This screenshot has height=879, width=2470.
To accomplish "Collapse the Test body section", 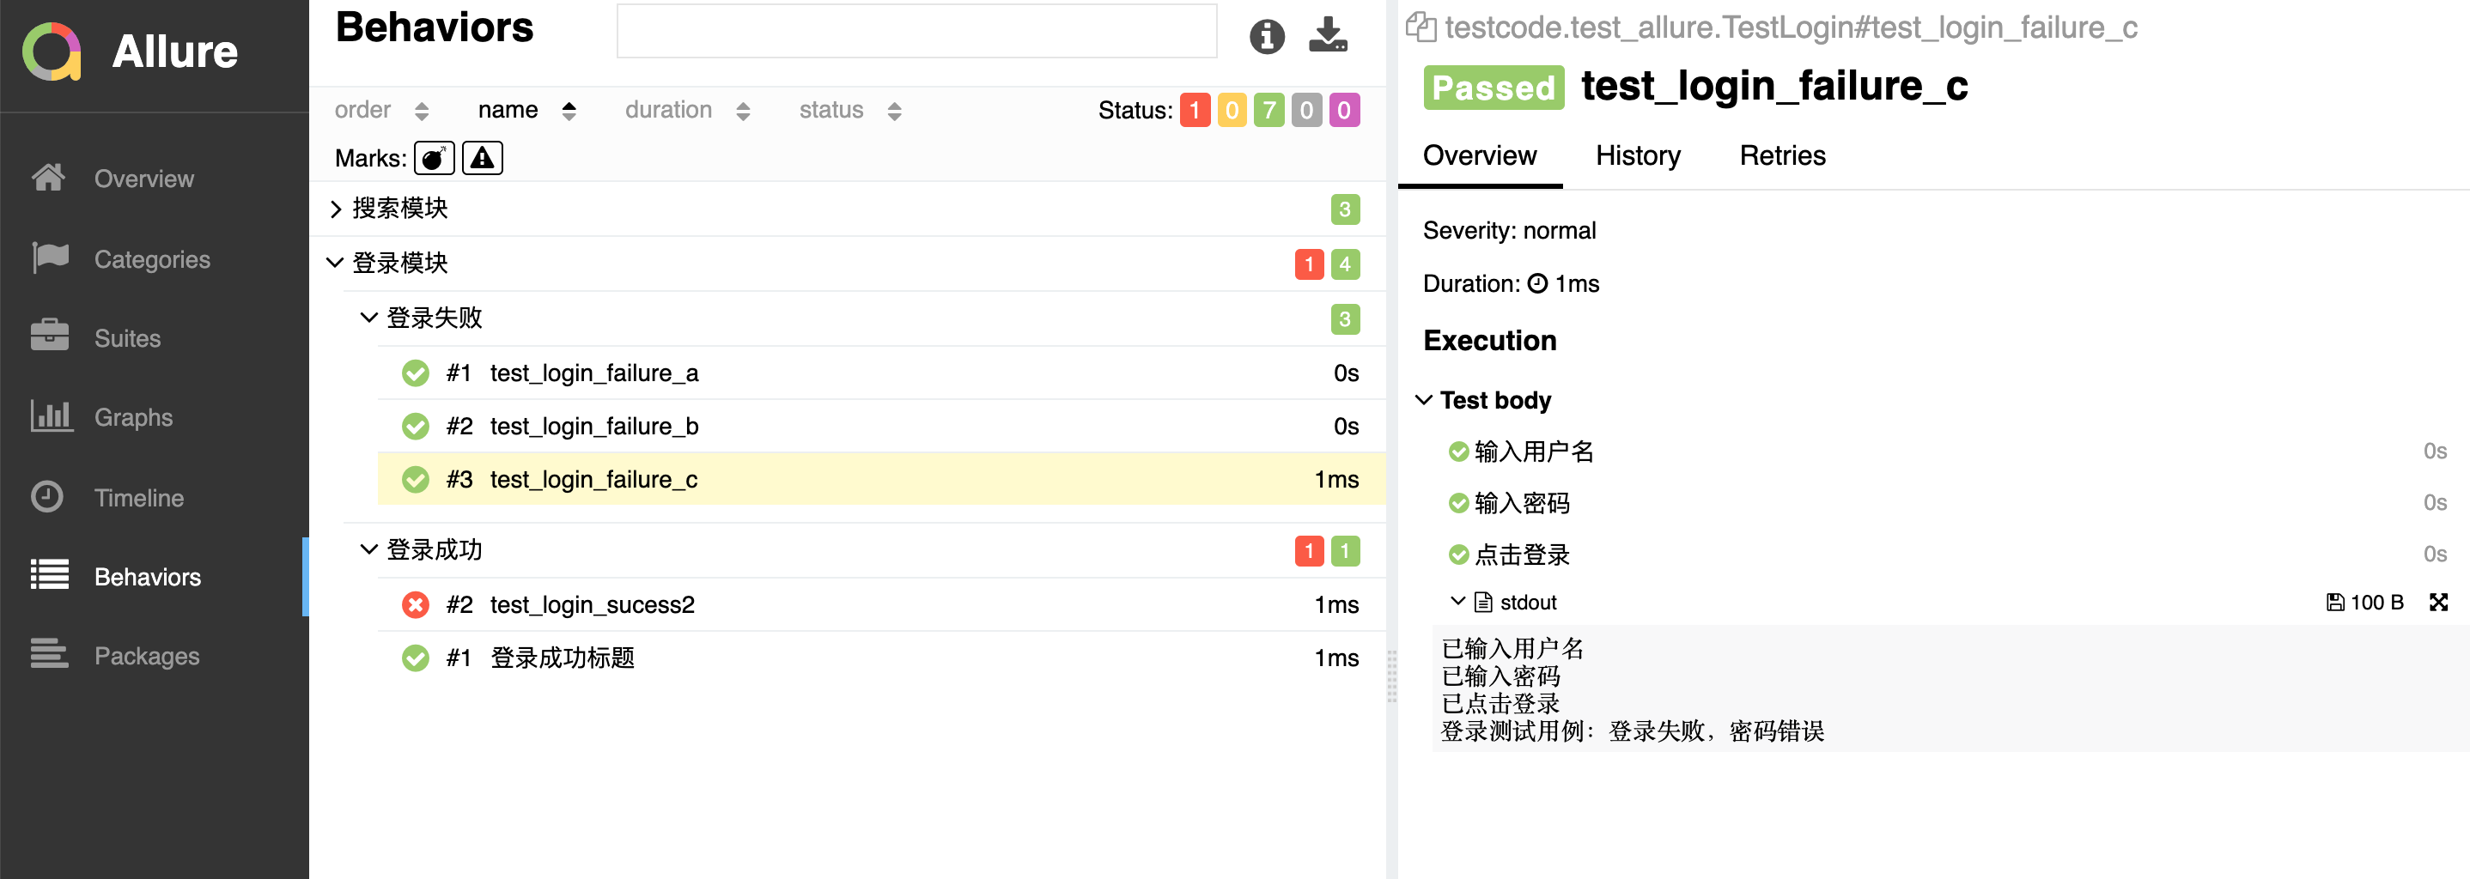I will tap(1425, 400).
